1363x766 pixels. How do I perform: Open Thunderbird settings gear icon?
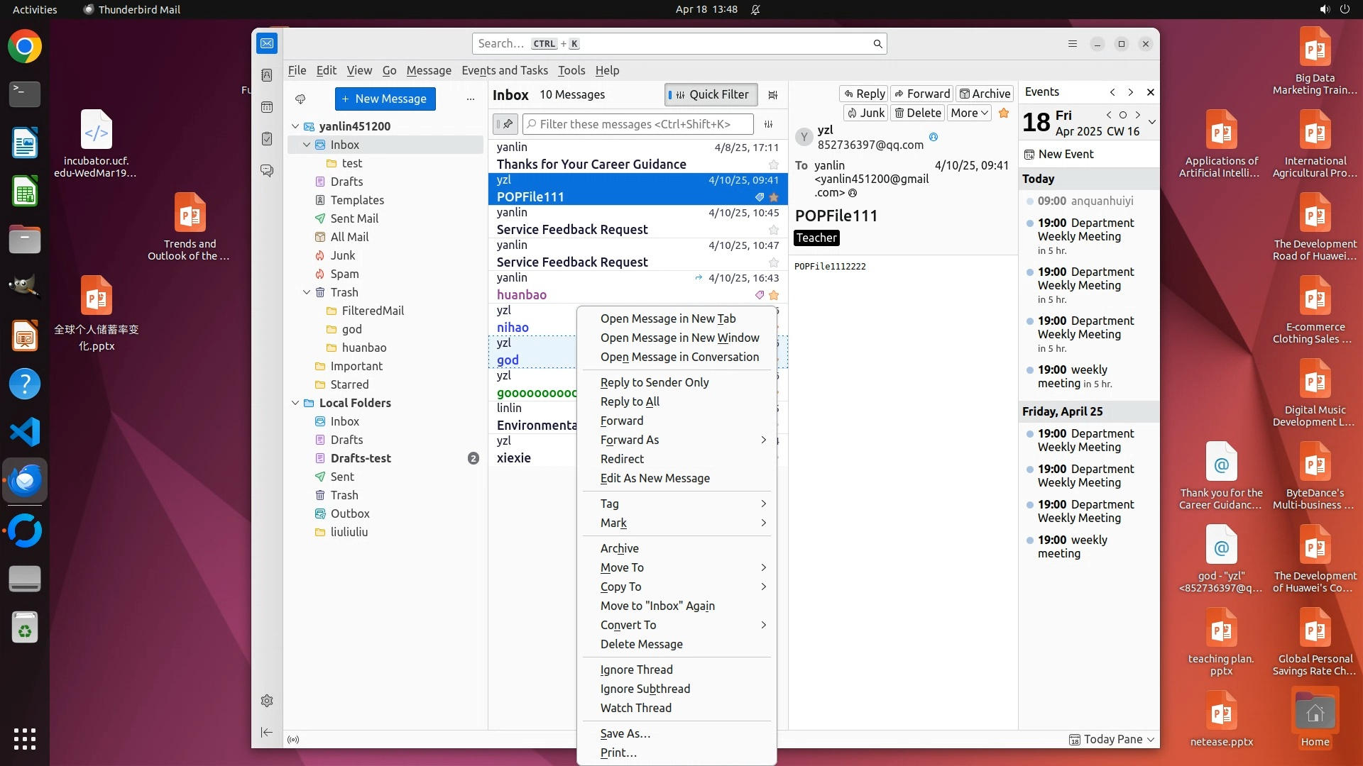point(267,701)
